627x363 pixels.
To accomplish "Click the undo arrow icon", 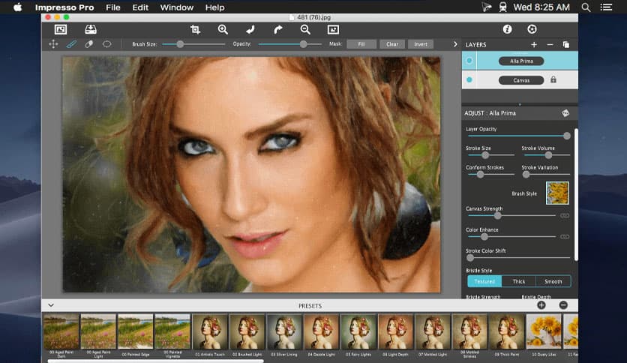I will [250, 29].
